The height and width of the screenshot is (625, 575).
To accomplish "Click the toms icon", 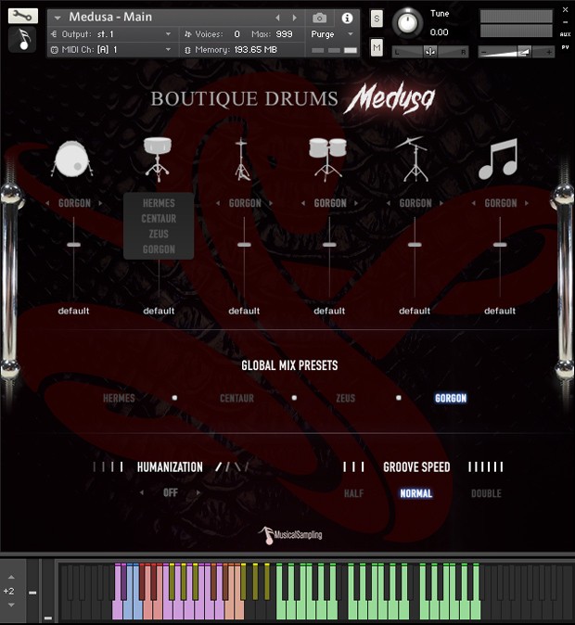I will [x=327, y=159].
